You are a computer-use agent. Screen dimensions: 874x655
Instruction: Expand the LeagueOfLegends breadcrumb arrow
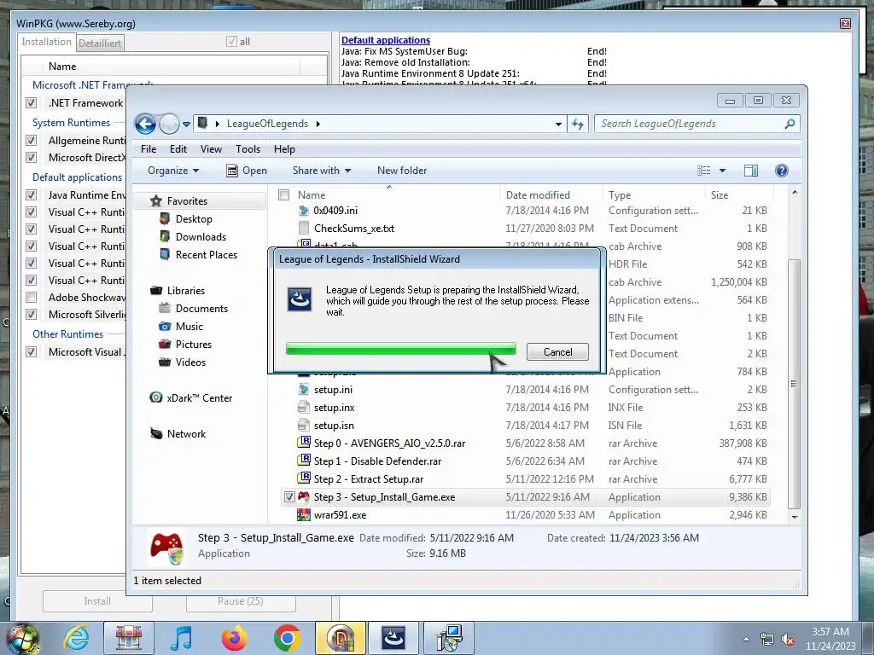pos(318,124)
